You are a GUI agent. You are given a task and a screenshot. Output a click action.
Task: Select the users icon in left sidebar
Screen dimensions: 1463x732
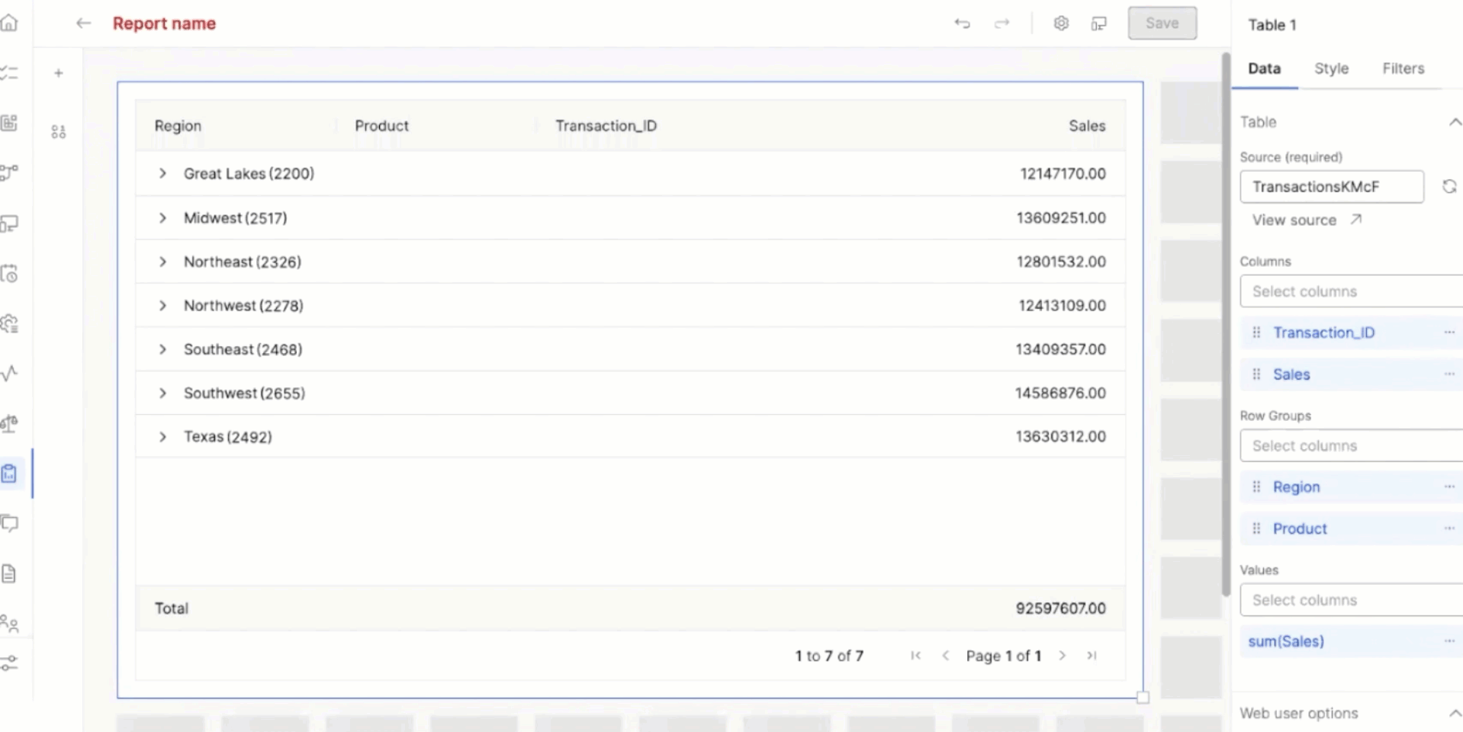click(x=10, y=624)
